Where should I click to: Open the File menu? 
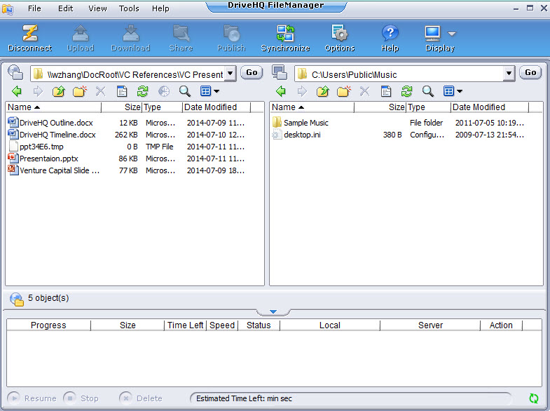[34, 8]
